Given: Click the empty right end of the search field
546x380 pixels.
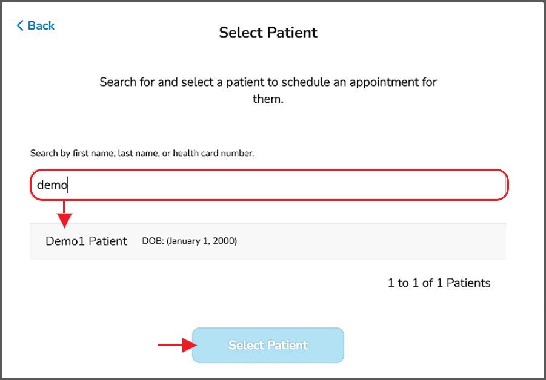Looking at the screenshot, I should click(x=461, y=185).
